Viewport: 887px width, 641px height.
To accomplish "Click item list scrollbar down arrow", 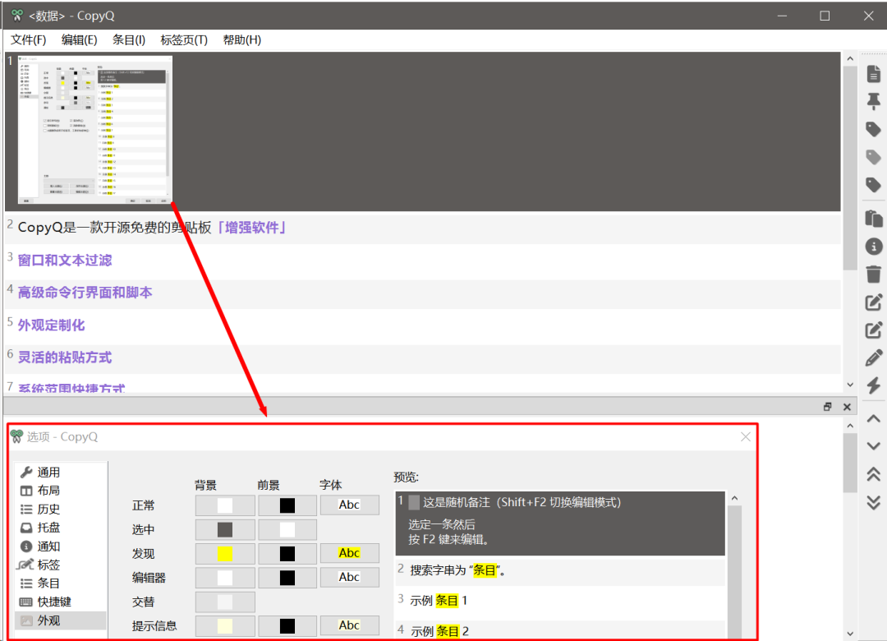I will coord(850,385).
